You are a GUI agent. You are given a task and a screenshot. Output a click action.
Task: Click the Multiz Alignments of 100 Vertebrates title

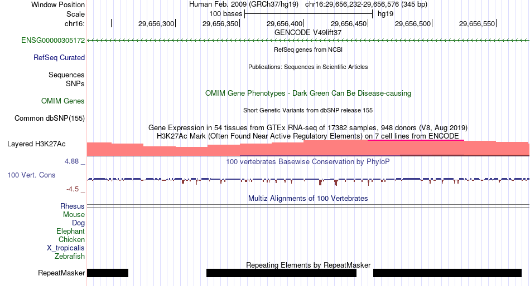tap(308, 198)
